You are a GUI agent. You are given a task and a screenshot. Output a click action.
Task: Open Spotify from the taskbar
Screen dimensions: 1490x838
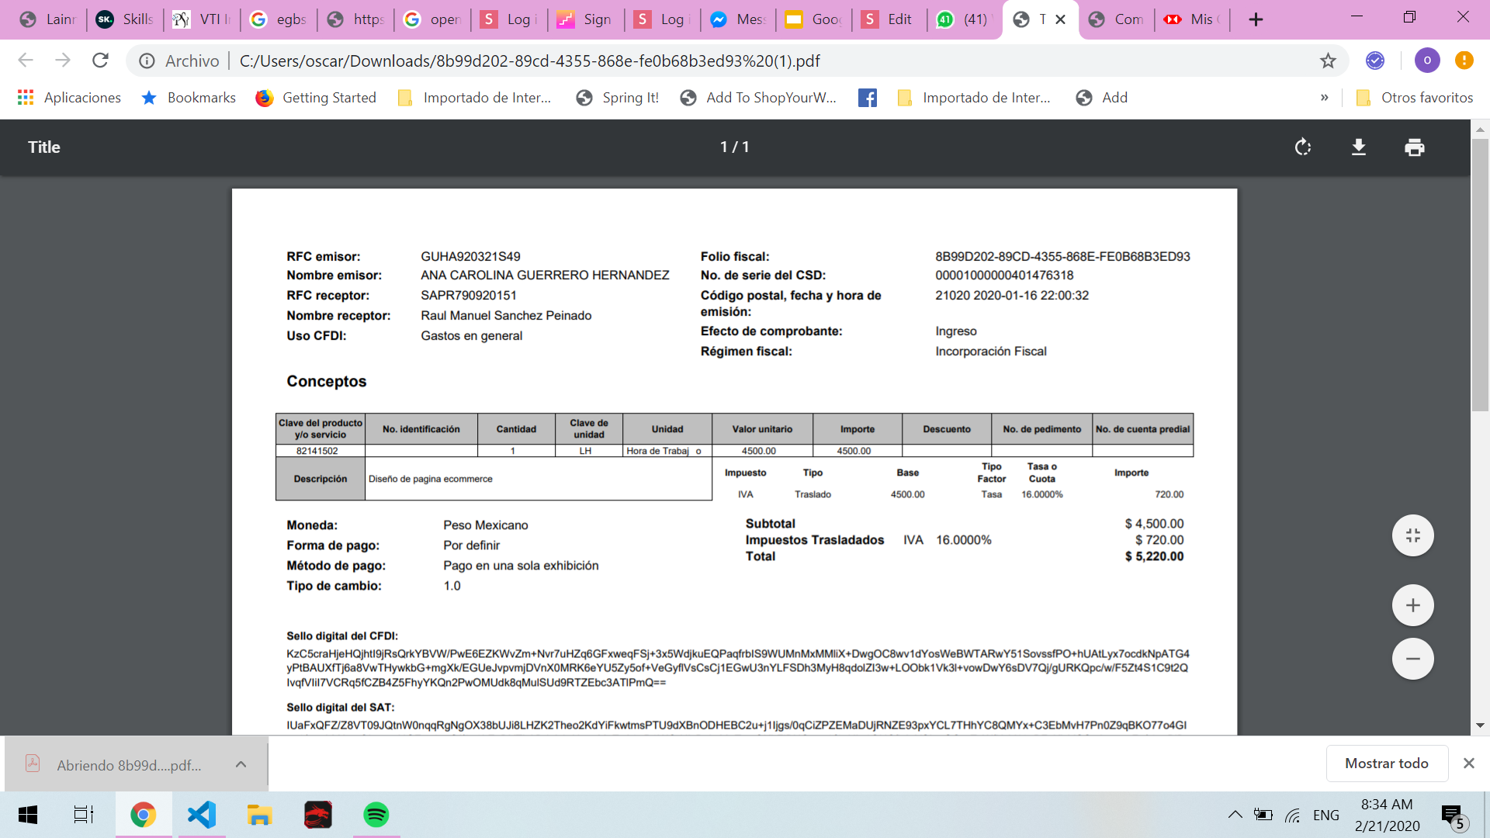point(376,815)
